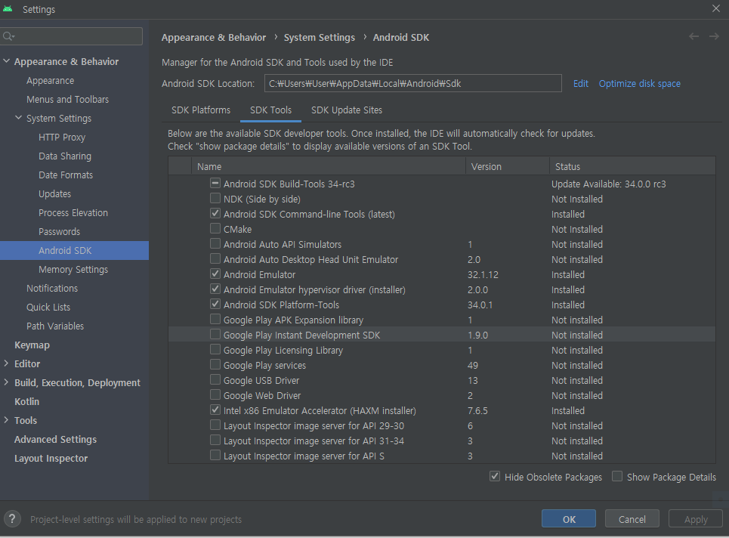Click the Android Studio logo icon
The image size is (729, 538).
[8, 9]
